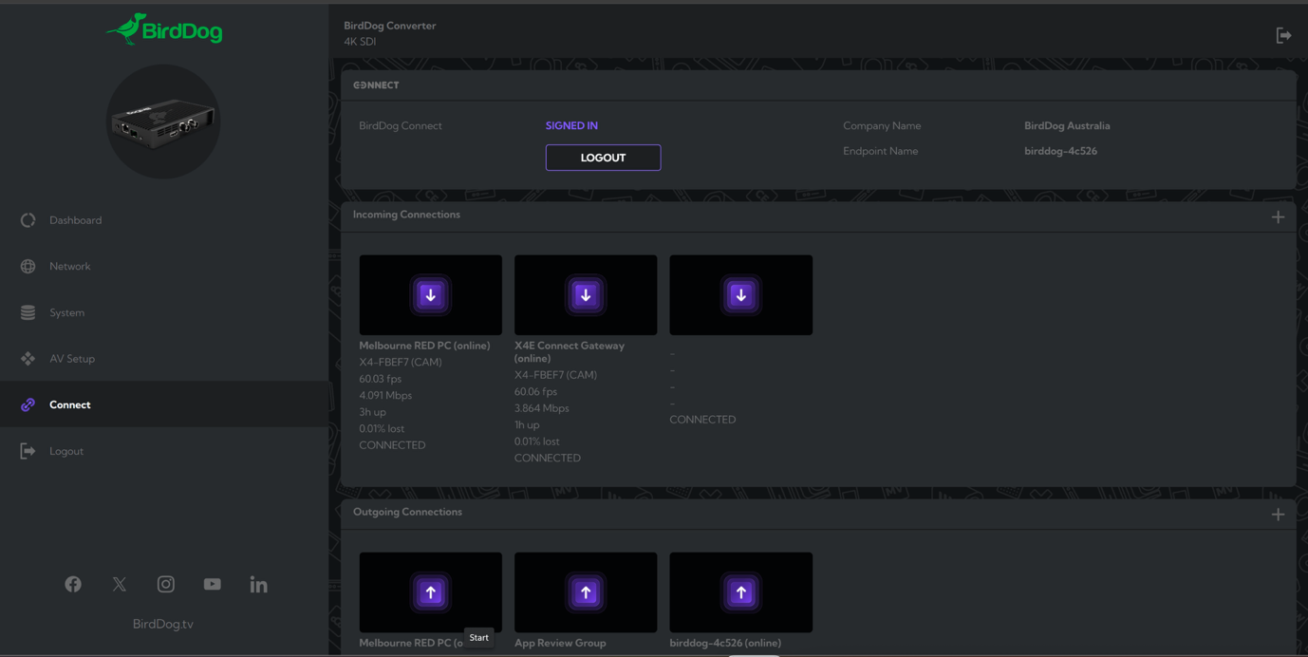Click the X4E Connect Gateway (online) label

570,352
